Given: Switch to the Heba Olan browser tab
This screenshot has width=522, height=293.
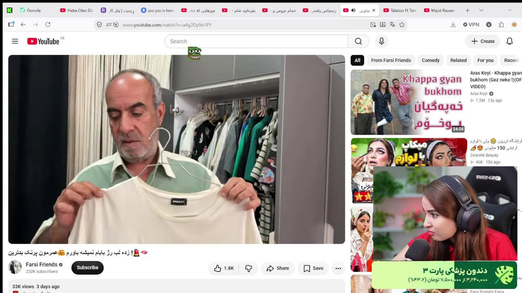Looking at the screenshot, I should pos(76,10).
